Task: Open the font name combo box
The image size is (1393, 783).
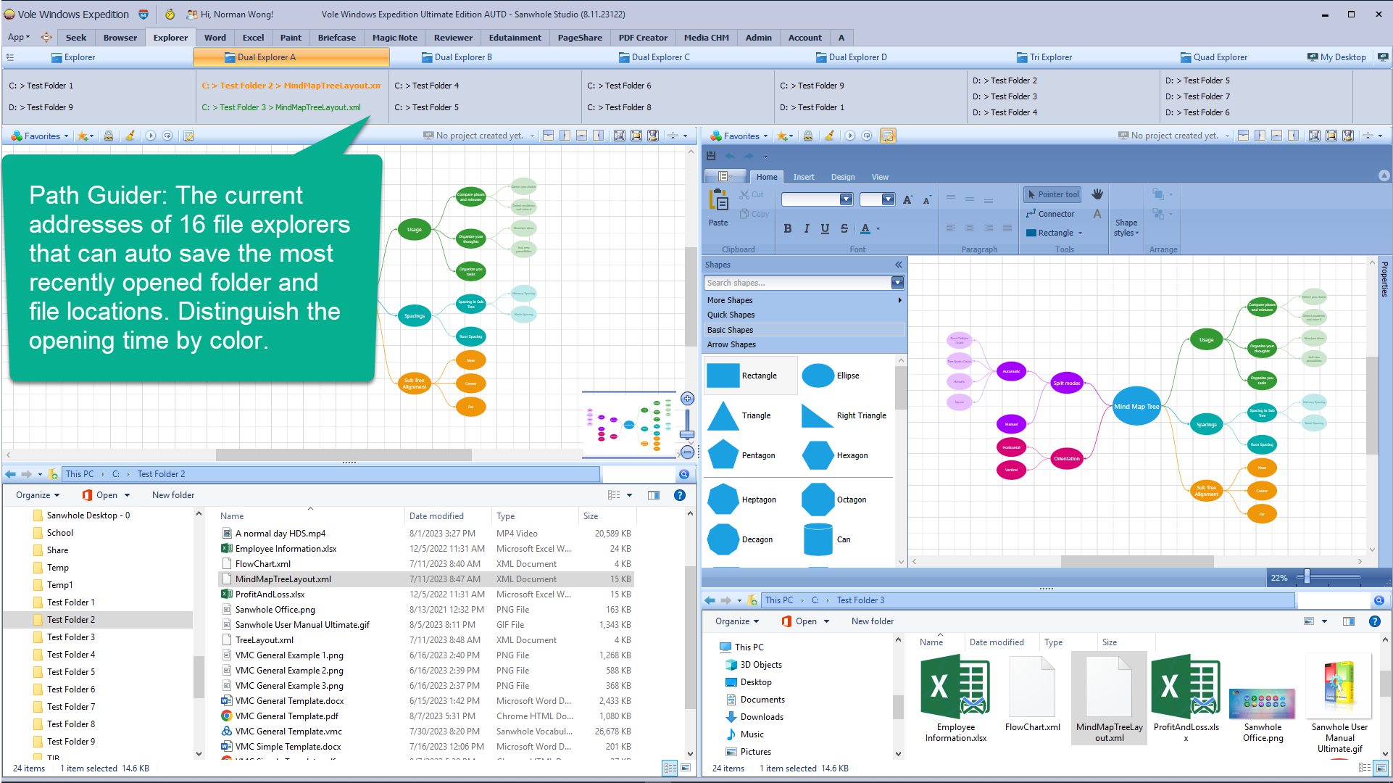Action: tap(817, 199)
